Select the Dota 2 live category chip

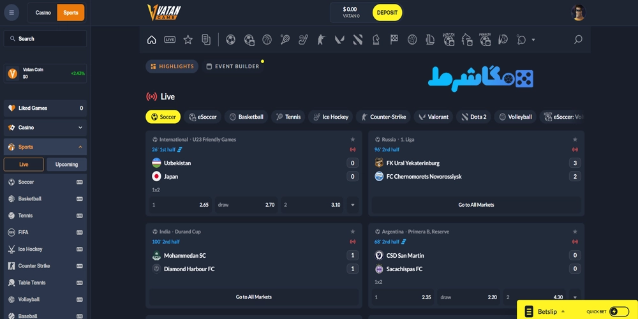tap(473, 117)
